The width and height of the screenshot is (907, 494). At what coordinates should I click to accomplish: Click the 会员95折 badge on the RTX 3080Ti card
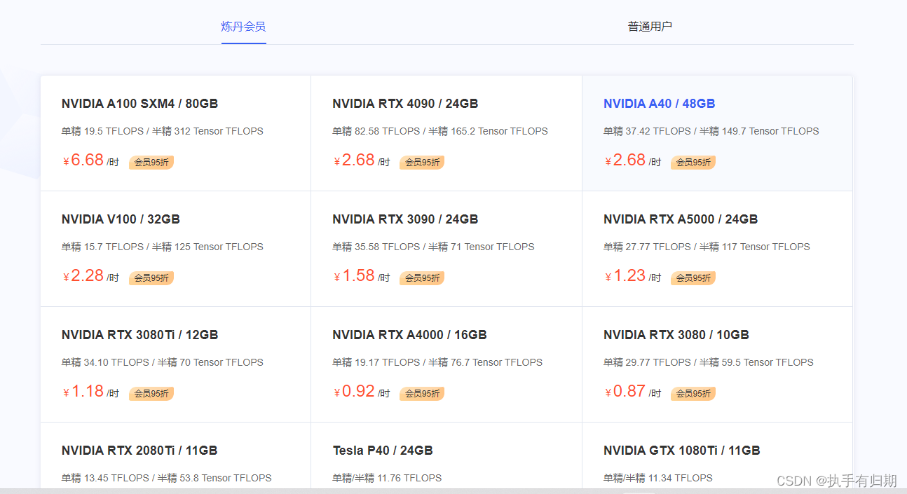pyautogui.click(x=151, y=394)
